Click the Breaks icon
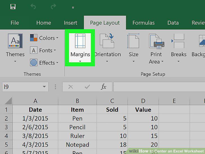 (x=178, y=41)
